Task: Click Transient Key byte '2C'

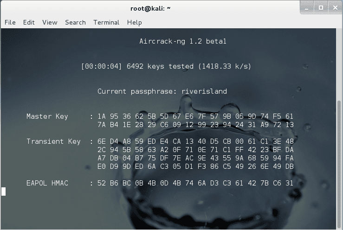Action: (x=102, y=150)
